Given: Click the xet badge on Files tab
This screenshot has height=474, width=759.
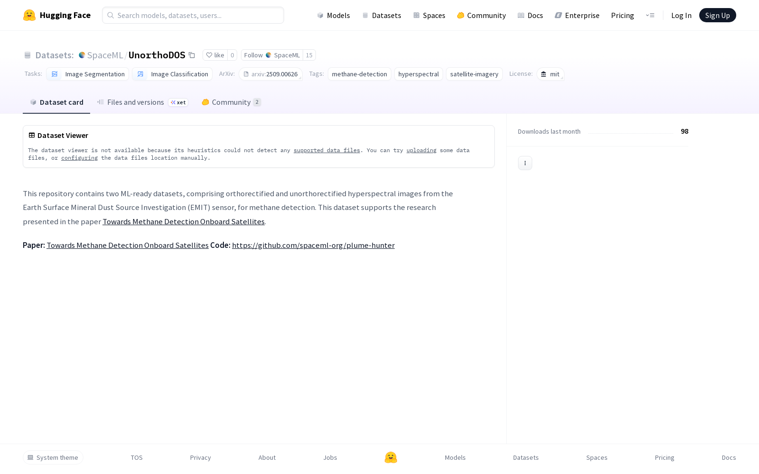Looking at the screenshot, I should click(178, 102).
